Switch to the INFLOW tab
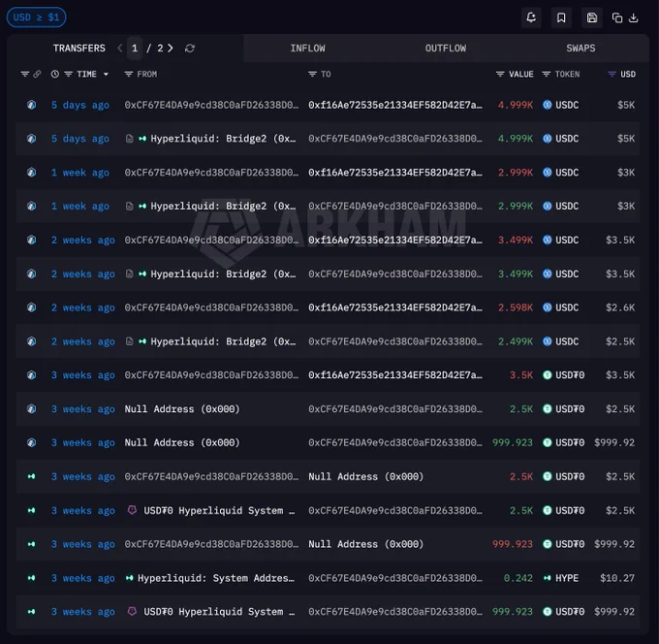 [307, 48]
